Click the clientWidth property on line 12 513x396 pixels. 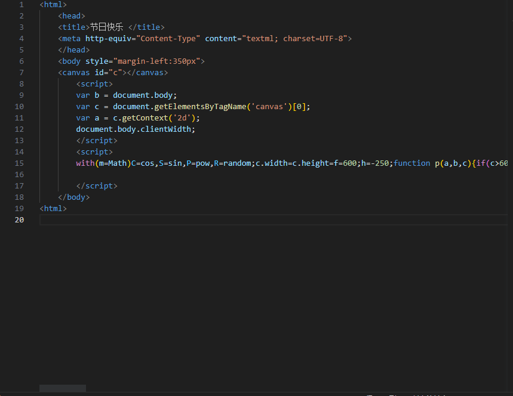[x=168, y=129]
